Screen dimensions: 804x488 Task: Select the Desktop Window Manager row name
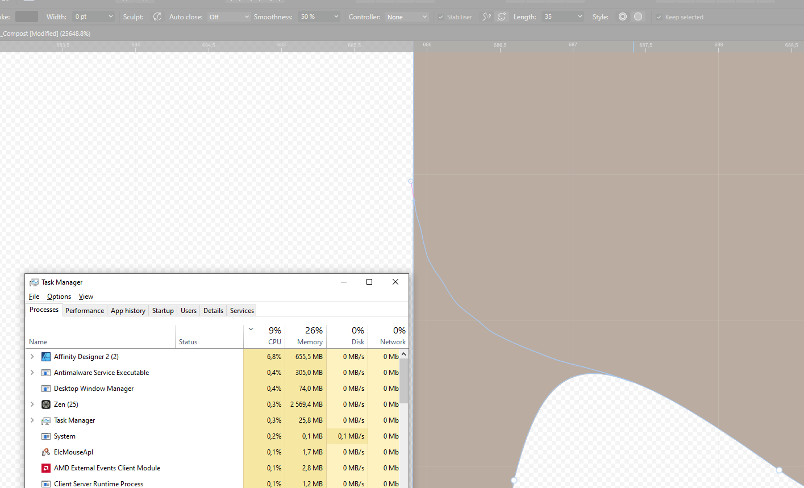click(94, 389)
